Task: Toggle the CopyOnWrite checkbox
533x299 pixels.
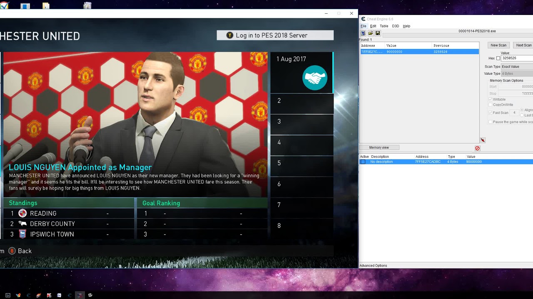Action: (490, 105)
